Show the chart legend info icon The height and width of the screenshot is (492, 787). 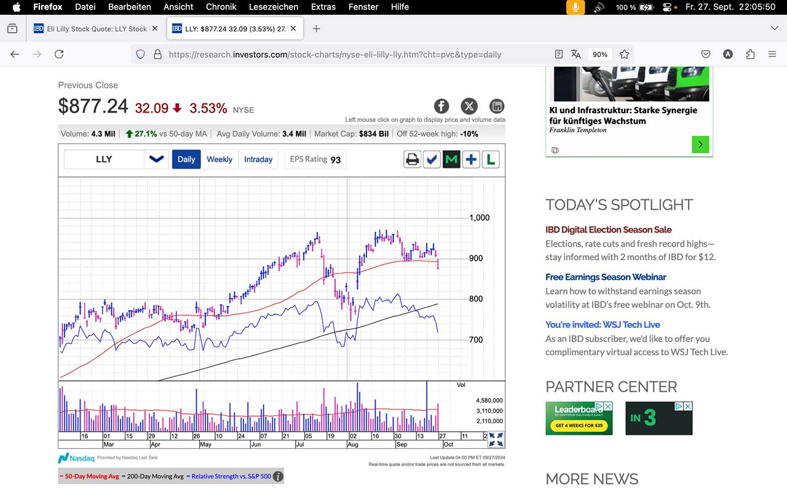pos(278,476)
